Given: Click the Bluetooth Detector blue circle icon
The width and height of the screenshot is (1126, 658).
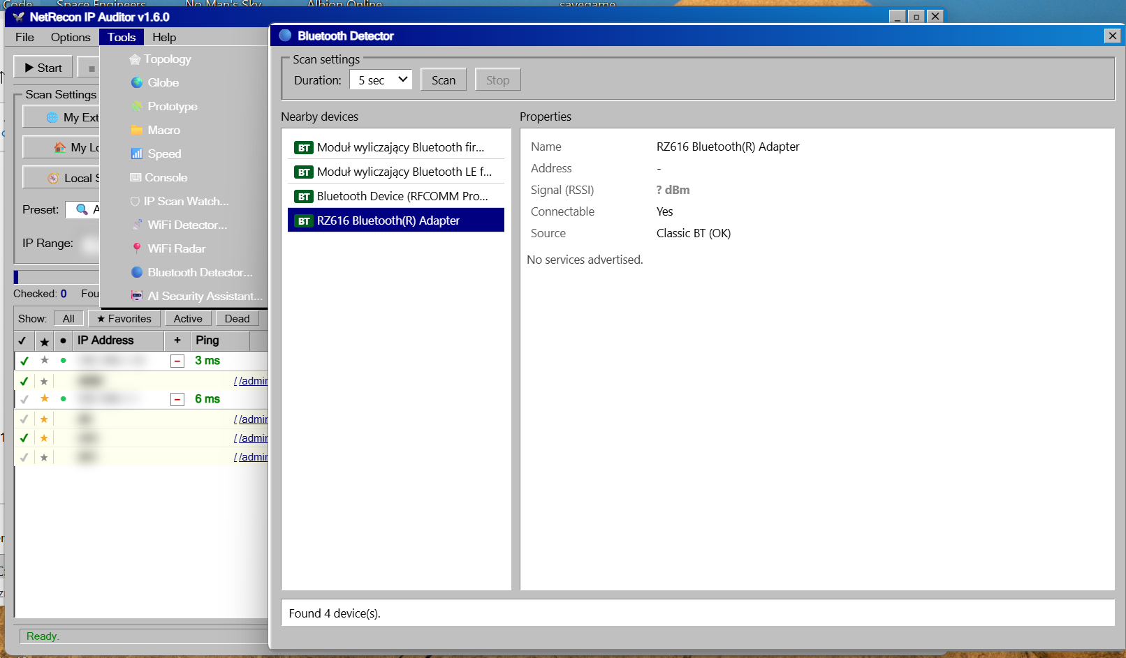Looking at the screenshot, I should [x=137, y=272].
